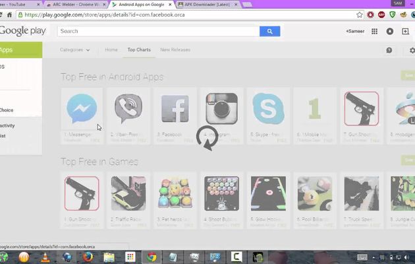Open File Explorer folder on taskbar
415x264 pixels.
(109, 257)
